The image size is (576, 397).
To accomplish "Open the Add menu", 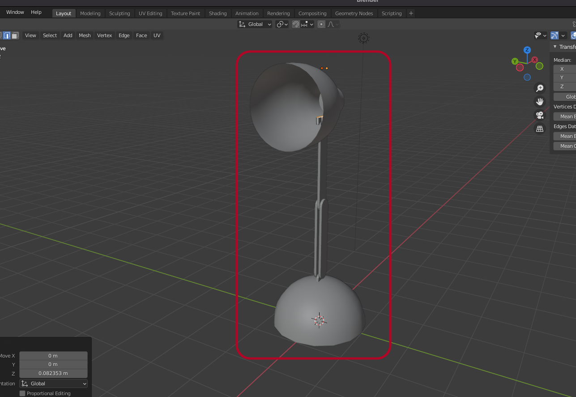I will coord(68,35).
